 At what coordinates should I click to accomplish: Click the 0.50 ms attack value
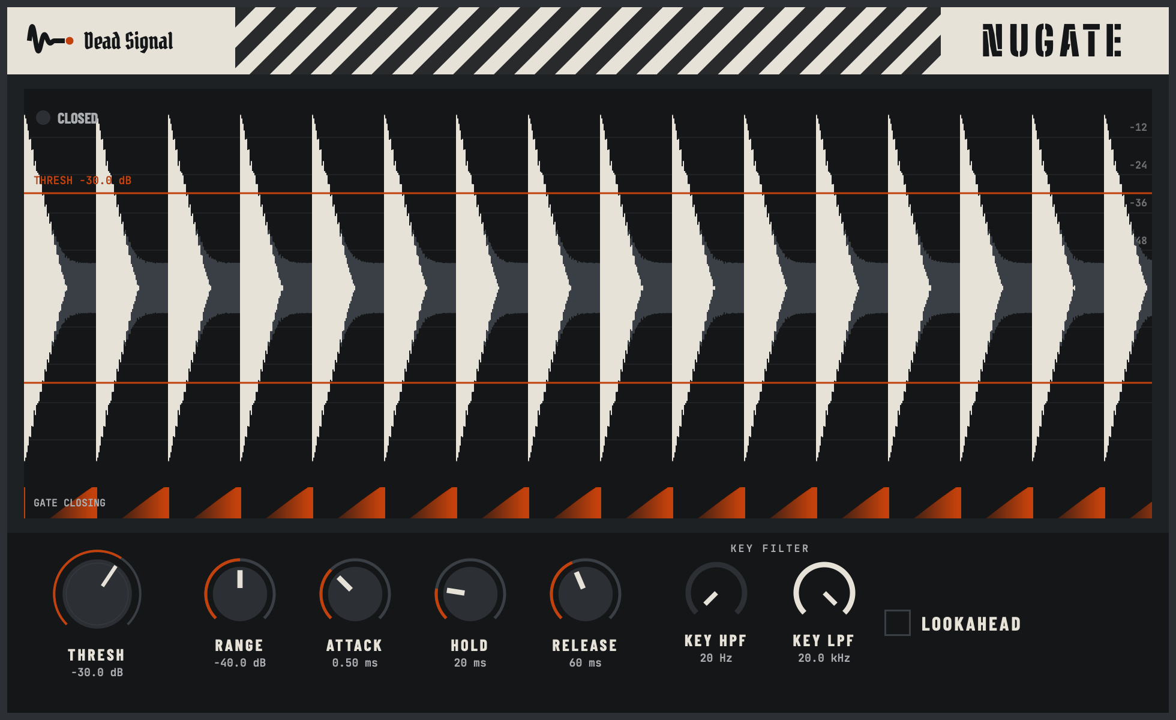click(x=355, y=663)
